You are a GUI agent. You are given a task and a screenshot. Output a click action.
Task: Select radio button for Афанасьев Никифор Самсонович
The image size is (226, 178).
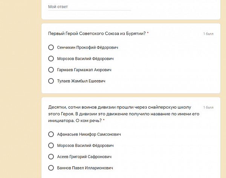click(x=51, y=134)
